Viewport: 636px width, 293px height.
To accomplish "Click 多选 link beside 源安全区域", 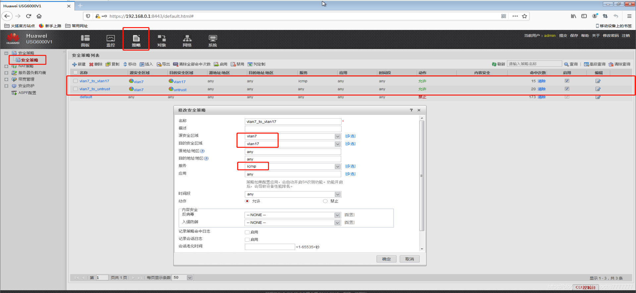I will [350, 136].
